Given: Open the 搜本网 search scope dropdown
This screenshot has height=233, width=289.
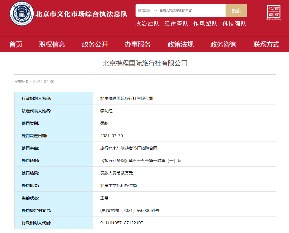Looking at the screenshot, I should (147, 11).
